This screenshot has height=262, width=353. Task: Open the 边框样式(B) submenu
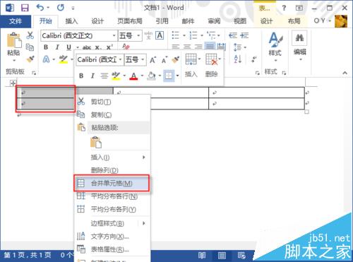point(112,223)
